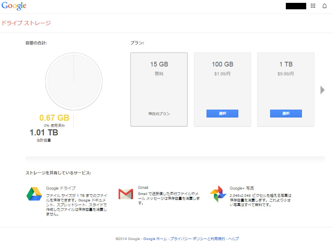Viewport: 333px width, 245px height.
Task: Click the storage usage pie chart
Action: tap(74, 81)
